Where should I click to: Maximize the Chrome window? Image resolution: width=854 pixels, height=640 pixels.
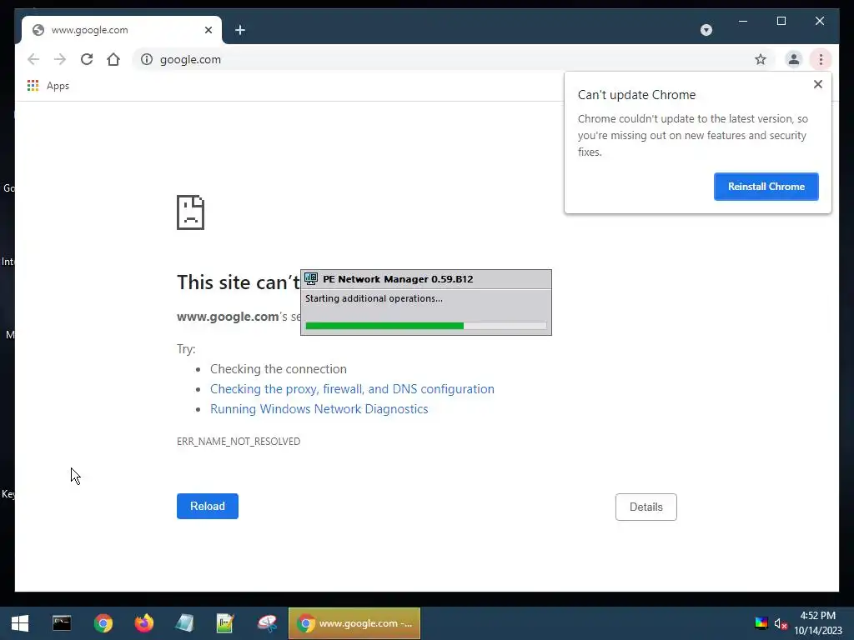click(x=781, y=21)
